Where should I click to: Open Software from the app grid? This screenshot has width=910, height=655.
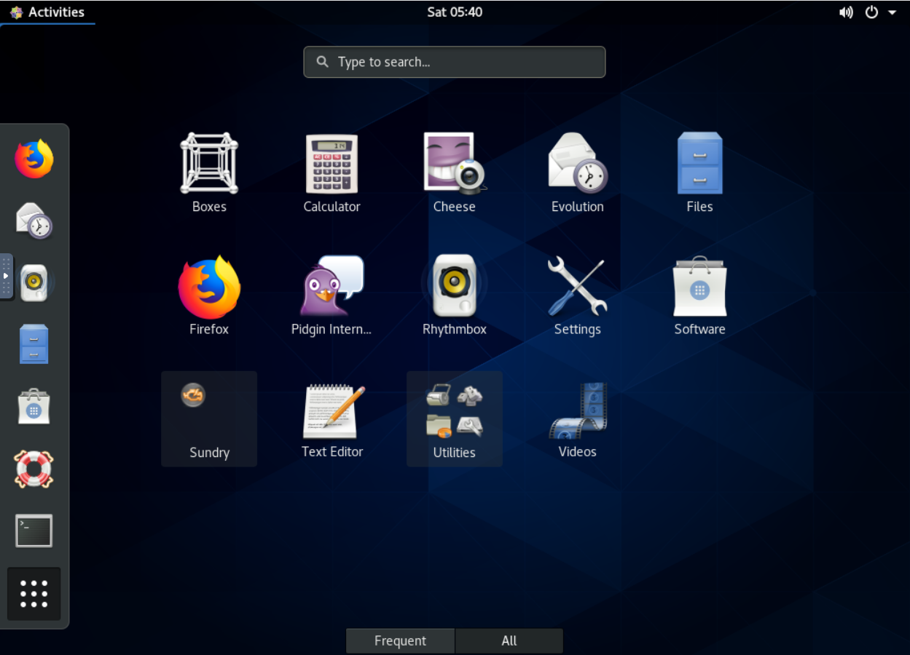pos(699,295)
